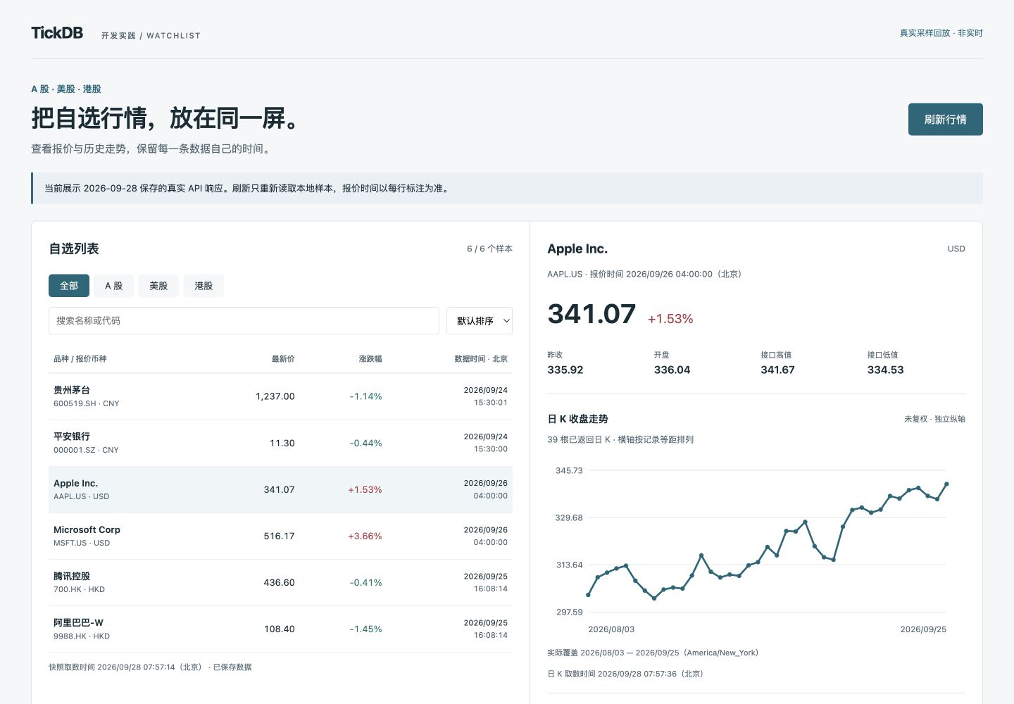Click the 345.73 y-axis label
The height and width of the screenshot is (704, 1014).
569,470
